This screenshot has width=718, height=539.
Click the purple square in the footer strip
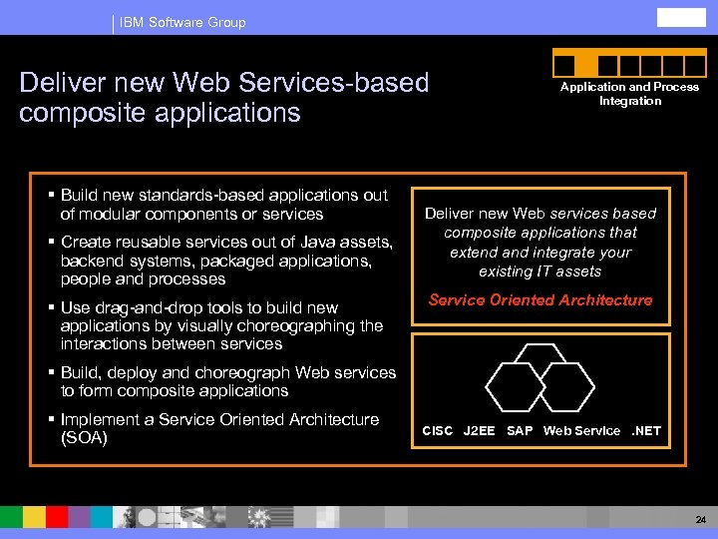coord(79,517)
